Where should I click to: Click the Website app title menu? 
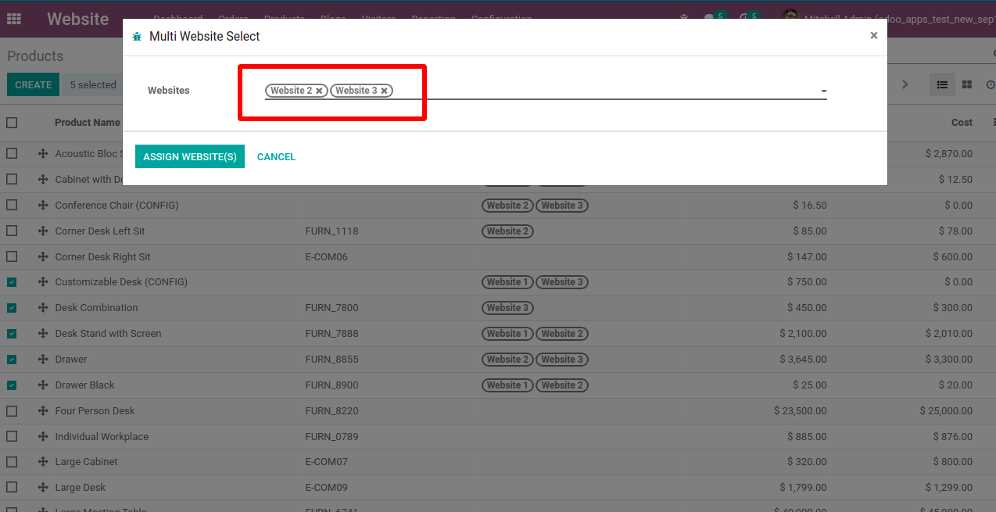(x=77, y=19)
